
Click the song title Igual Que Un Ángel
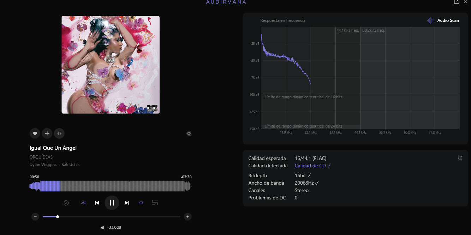click(x=53, y=148)
